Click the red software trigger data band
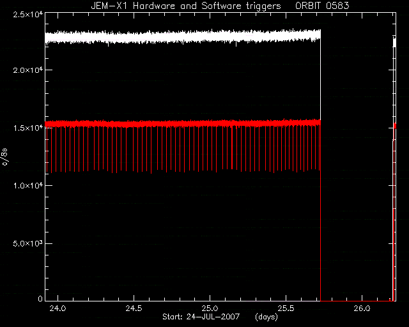 pyautogui.click(x=183, y=123)
